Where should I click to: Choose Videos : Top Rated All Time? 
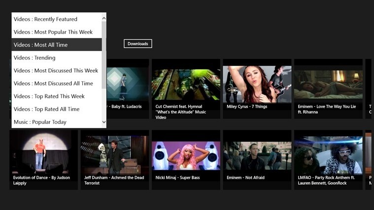[x=47, y=109]
